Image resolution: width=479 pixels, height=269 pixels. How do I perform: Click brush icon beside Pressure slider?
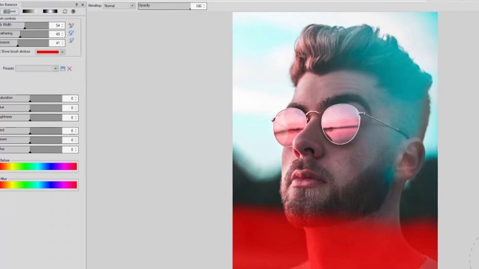[x=71, y=40]
